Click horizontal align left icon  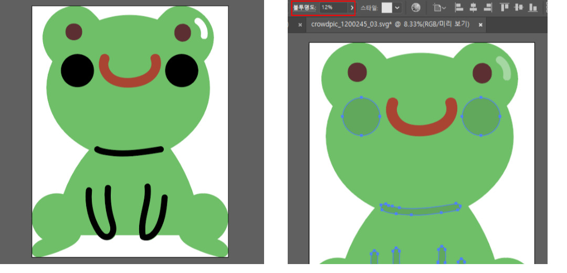coord(458,8)
